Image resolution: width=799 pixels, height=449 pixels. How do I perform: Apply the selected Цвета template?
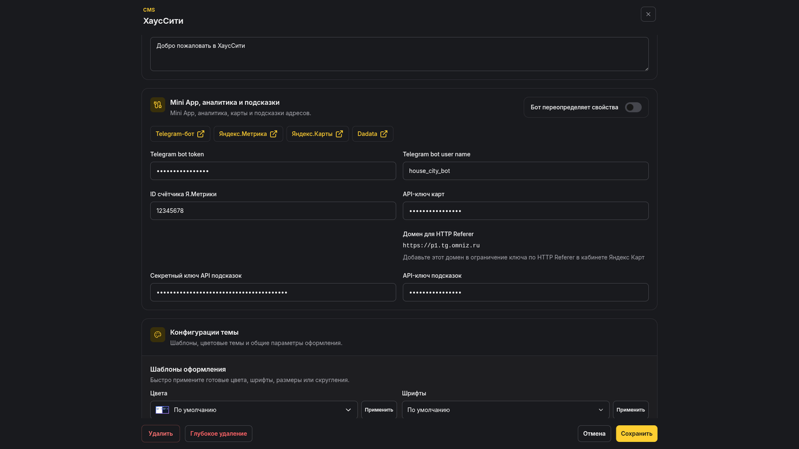(x=379, y=410)
